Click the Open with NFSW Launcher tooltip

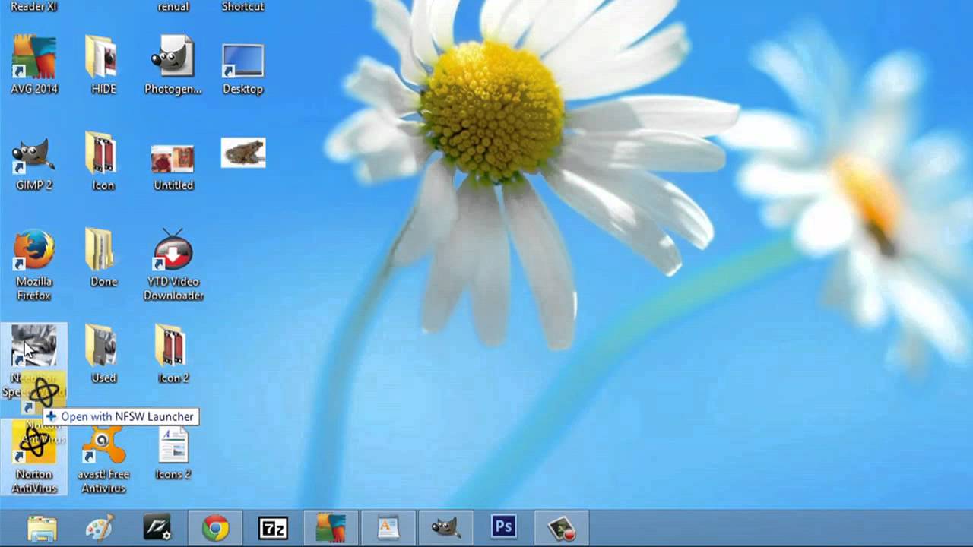click(122, 416)
